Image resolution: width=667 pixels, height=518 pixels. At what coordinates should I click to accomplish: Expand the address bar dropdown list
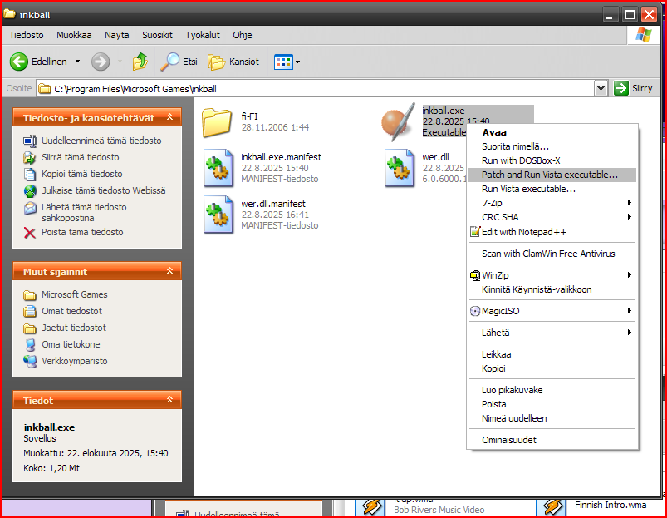click(601, 88)
